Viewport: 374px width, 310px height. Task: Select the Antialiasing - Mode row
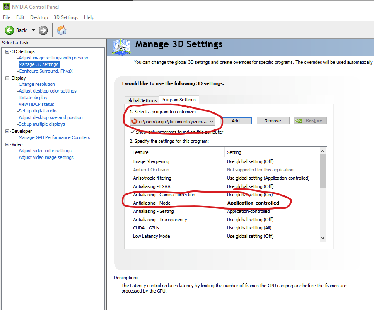[x=224, y=203]
